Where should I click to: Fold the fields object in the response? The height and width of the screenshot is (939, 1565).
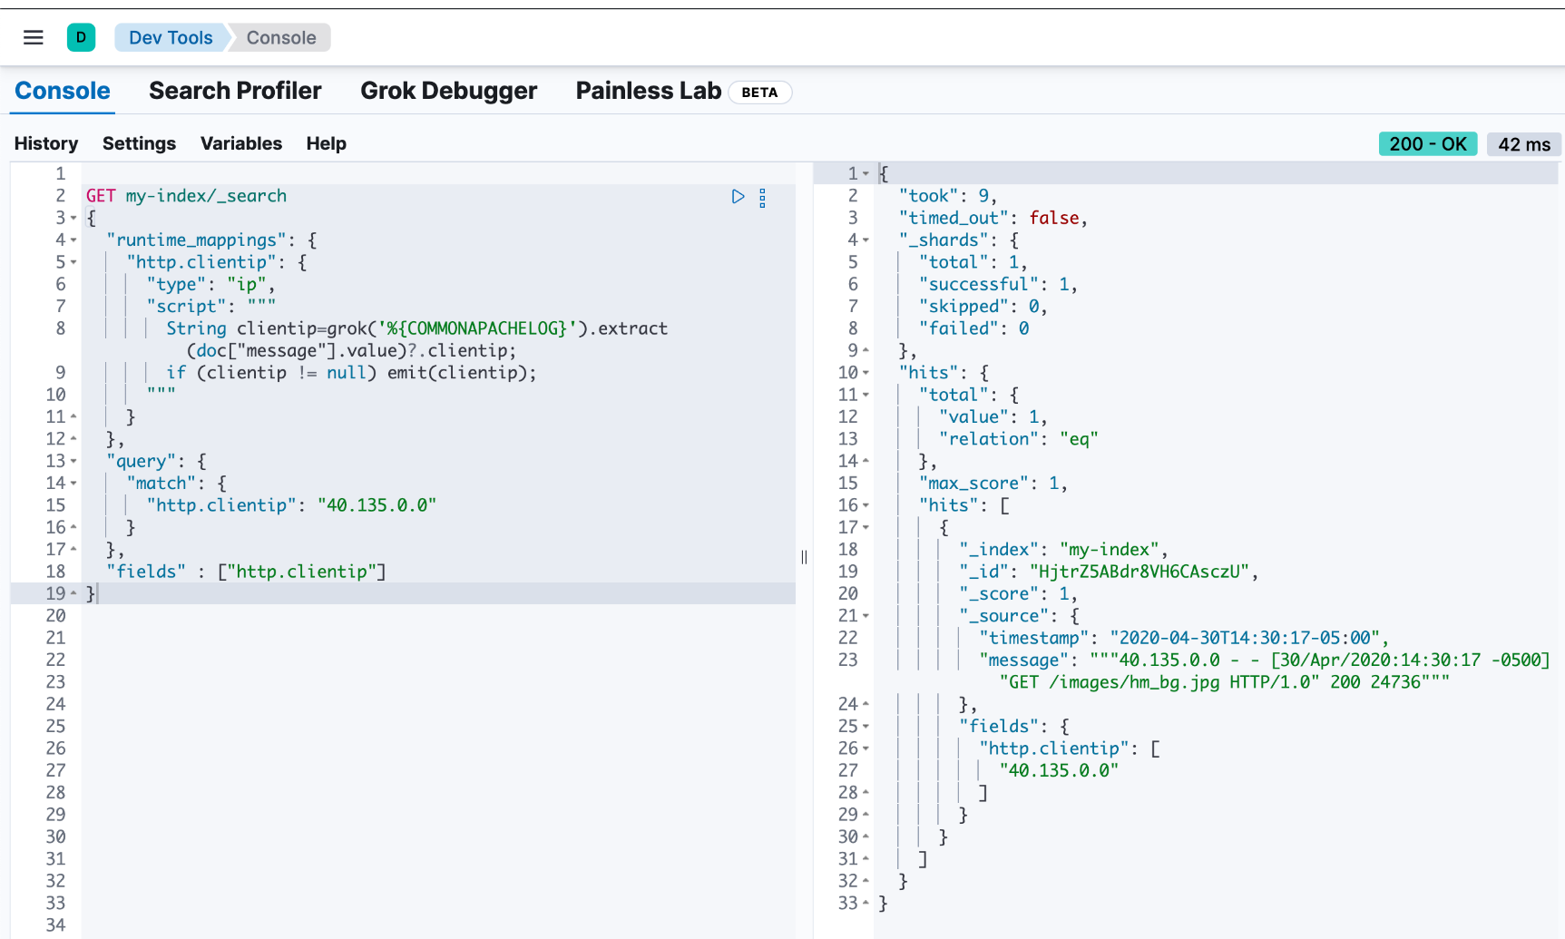click(x=866, y=727)
